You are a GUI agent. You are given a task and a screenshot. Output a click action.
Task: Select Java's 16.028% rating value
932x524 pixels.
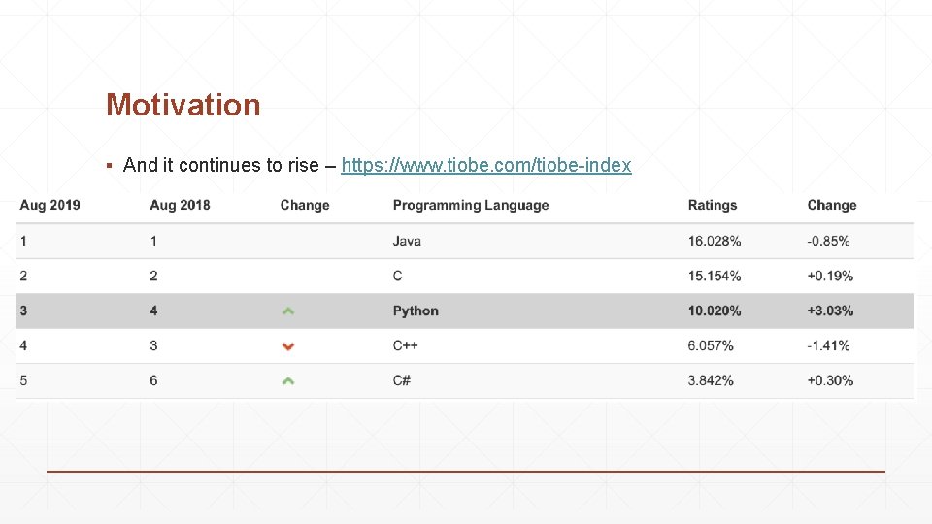pos(715,241)
